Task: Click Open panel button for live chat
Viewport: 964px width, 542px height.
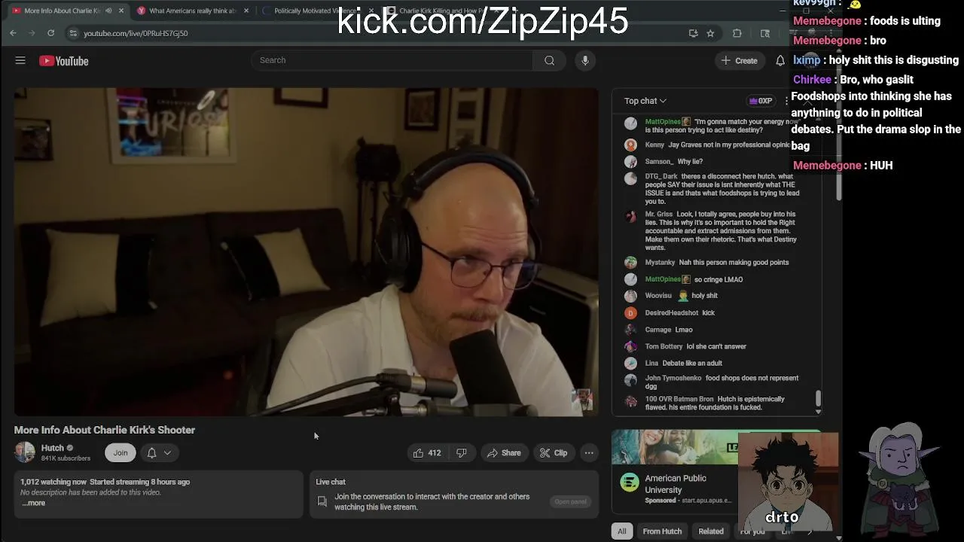Action: (570, 501)
